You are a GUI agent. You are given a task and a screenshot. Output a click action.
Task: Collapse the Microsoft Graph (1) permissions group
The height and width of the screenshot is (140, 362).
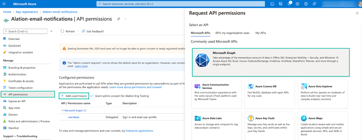click(x=63, y=111)
